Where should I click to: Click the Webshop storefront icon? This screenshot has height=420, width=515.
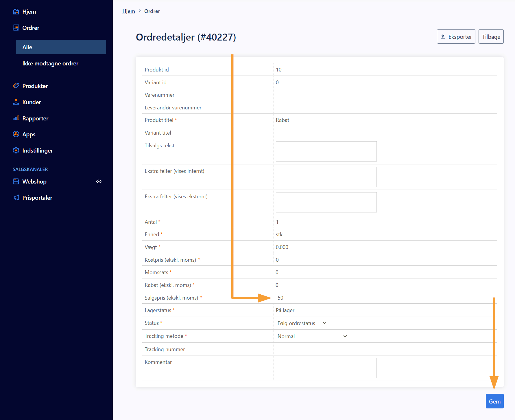click(x=16, y=181)
